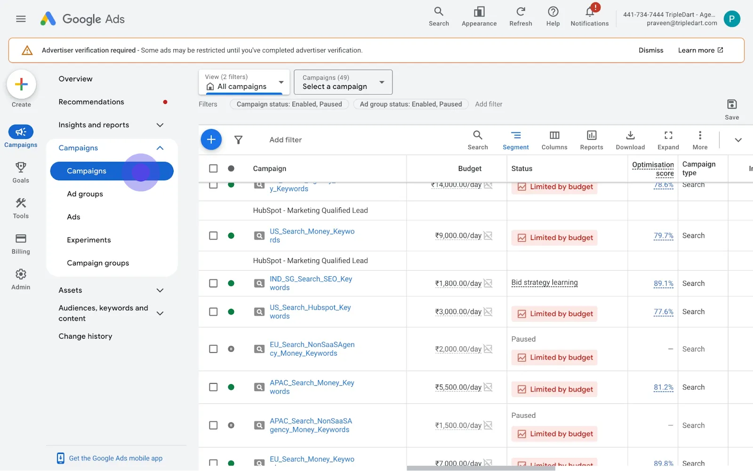753x471 pixels.
Task: Open the account avatar P
Action: 731,19
